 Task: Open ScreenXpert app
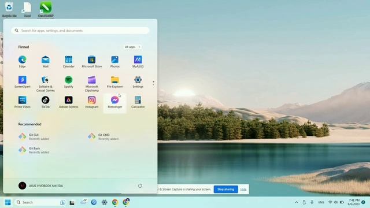click(23, 82)
